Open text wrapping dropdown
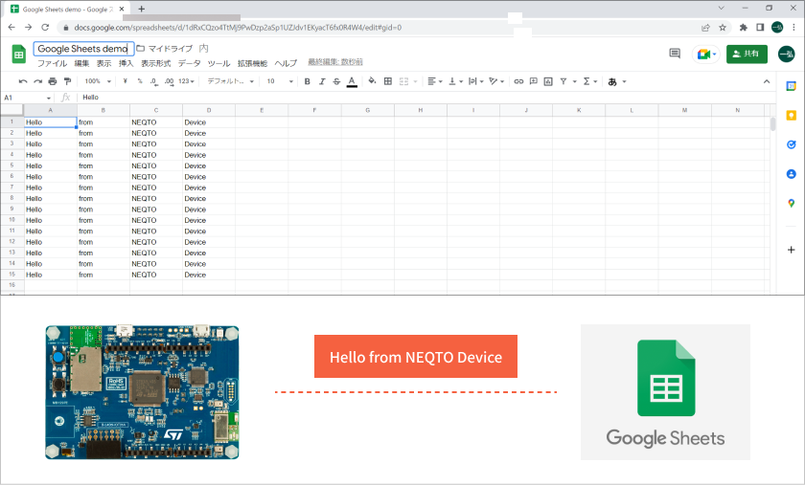805x485 pixels. pos(476,81)
